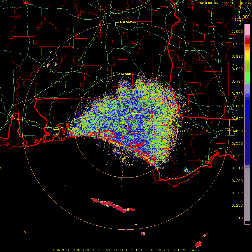Click the DCC product label
This screenshot has height=252, width=252.
click(x=246, y=17)
